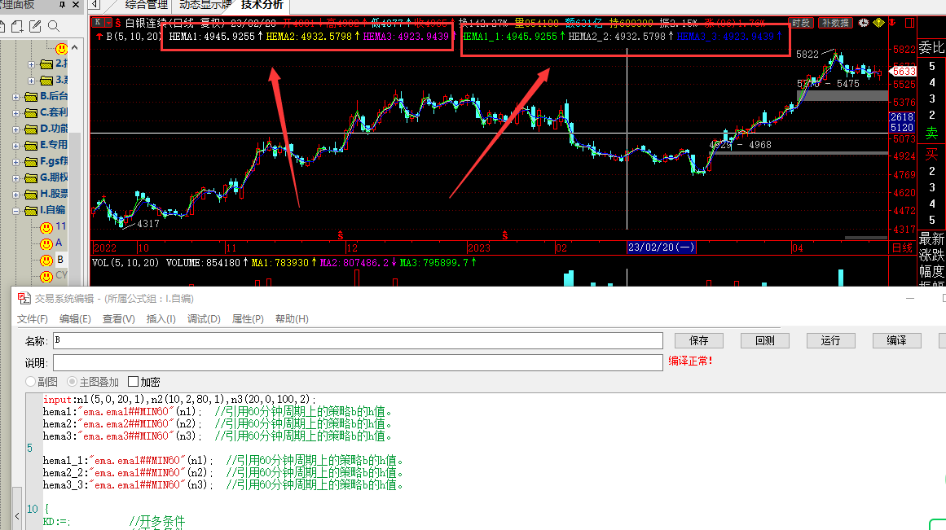Image resolution: width=946 pixels, height=530 pixels.
Task: Expand the E.专用 folder
Action: pos(15,145)
